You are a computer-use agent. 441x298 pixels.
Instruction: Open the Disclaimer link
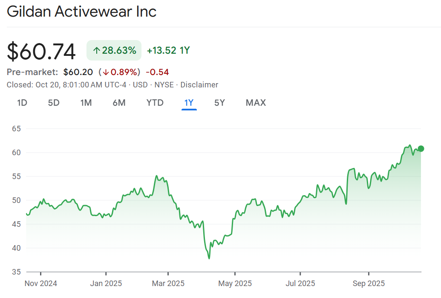click(x=199, y=85)
